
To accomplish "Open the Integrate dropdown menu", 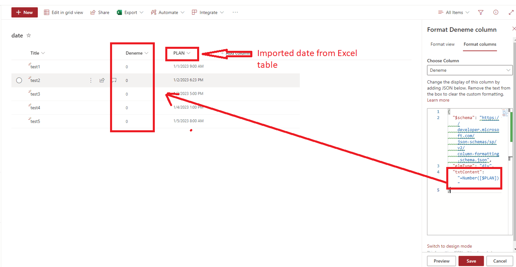I will 208,13.
